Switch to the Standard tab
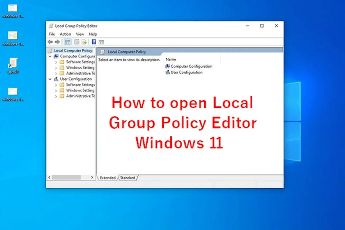 click(128, 178)
